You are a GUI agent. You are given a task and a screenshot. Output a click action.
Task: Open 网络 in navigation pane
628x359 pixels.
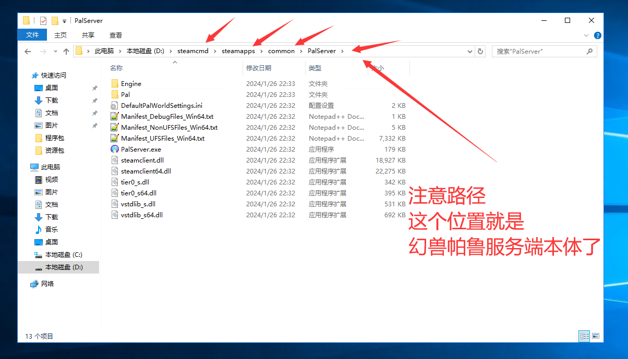pyautogui.click(x=47, y=284)
